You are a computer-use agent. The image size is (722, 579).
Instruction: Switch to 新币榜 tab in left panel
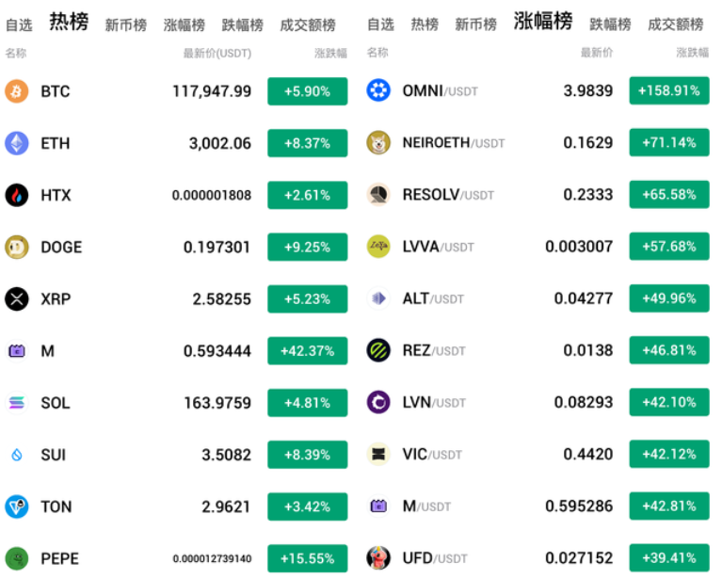coord(125,24)
